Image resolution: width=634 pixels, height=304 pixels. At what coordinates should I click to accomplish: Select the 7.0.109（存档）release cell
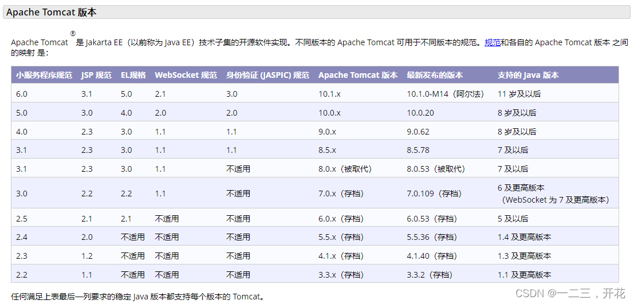point(434,194)
